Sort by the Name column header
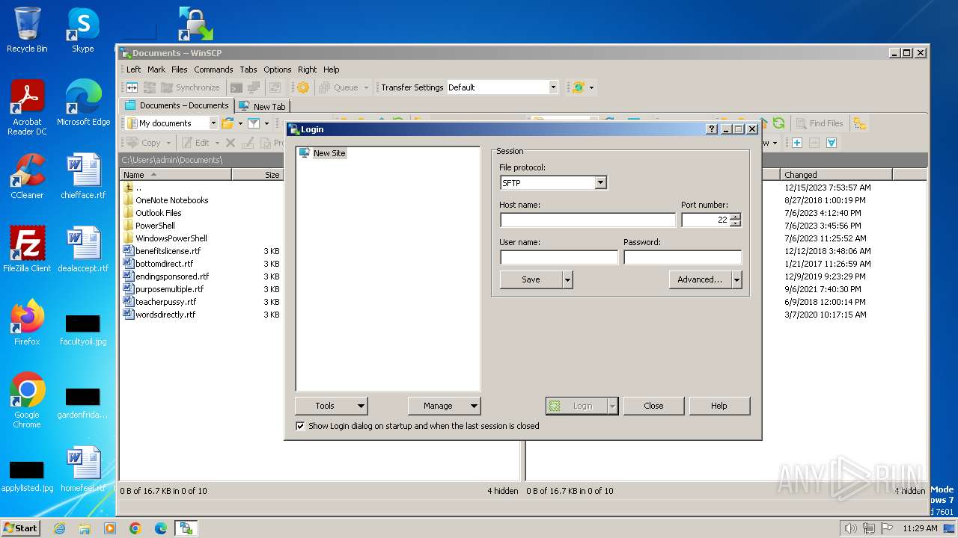 click(x=176, y=175)
